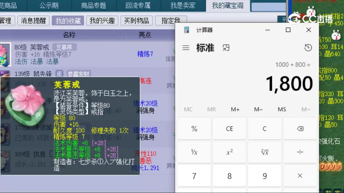Click the square root key

(x=264, y=152)
